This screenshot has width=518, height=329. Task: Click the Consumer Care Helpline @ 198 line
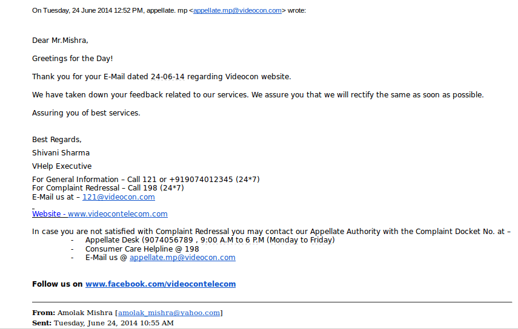[x=142, y=249]
